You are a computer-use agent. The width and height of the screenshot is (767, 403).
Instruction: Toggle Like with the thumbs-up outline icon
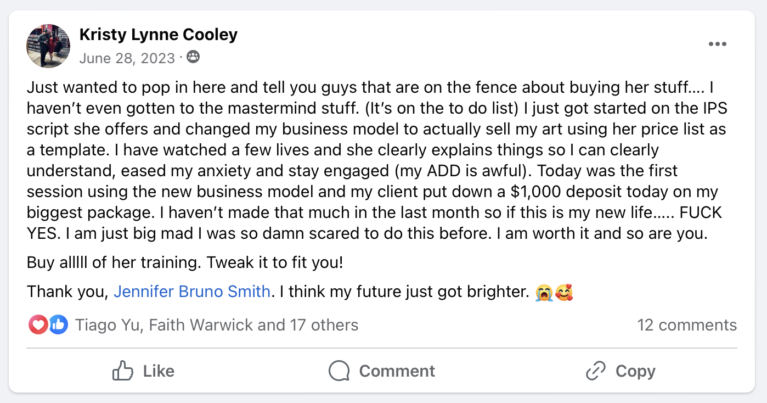click(123, 371)
